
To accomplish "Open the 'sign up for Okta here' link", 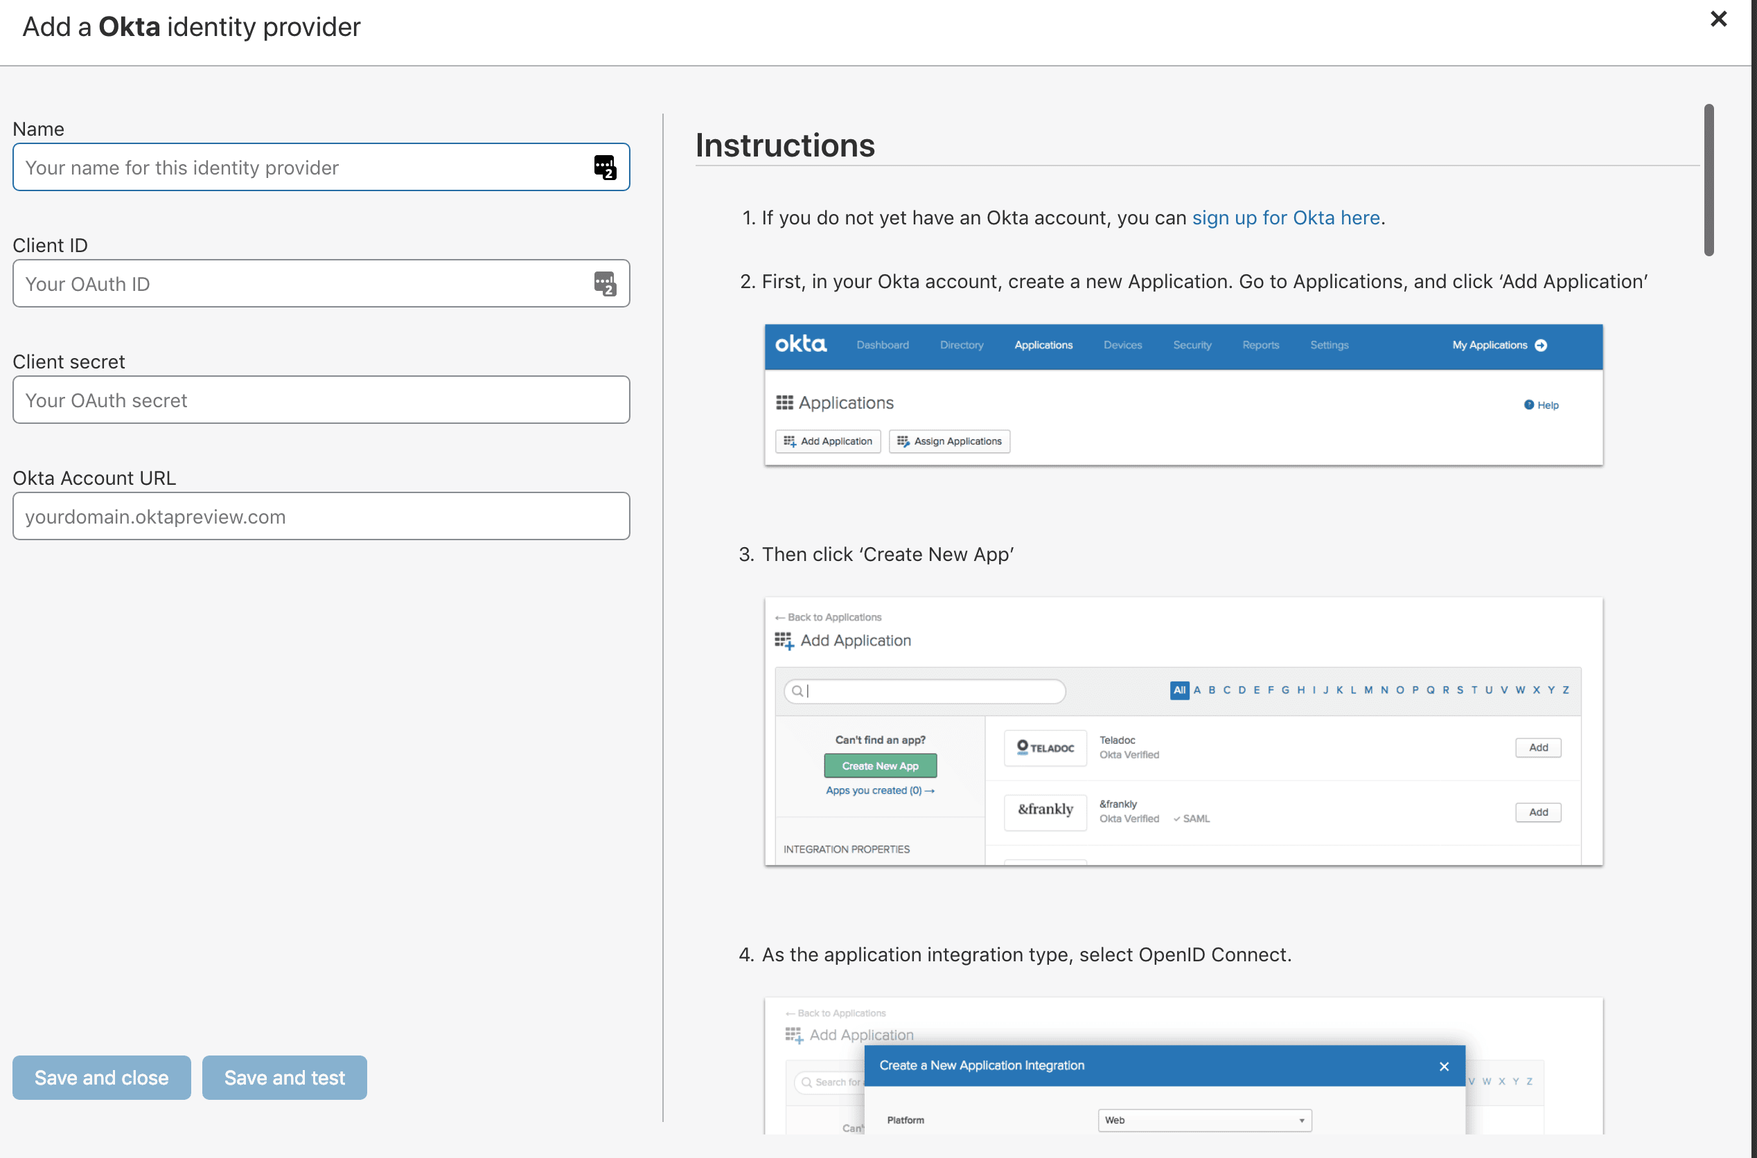I will coord(1286,218).
